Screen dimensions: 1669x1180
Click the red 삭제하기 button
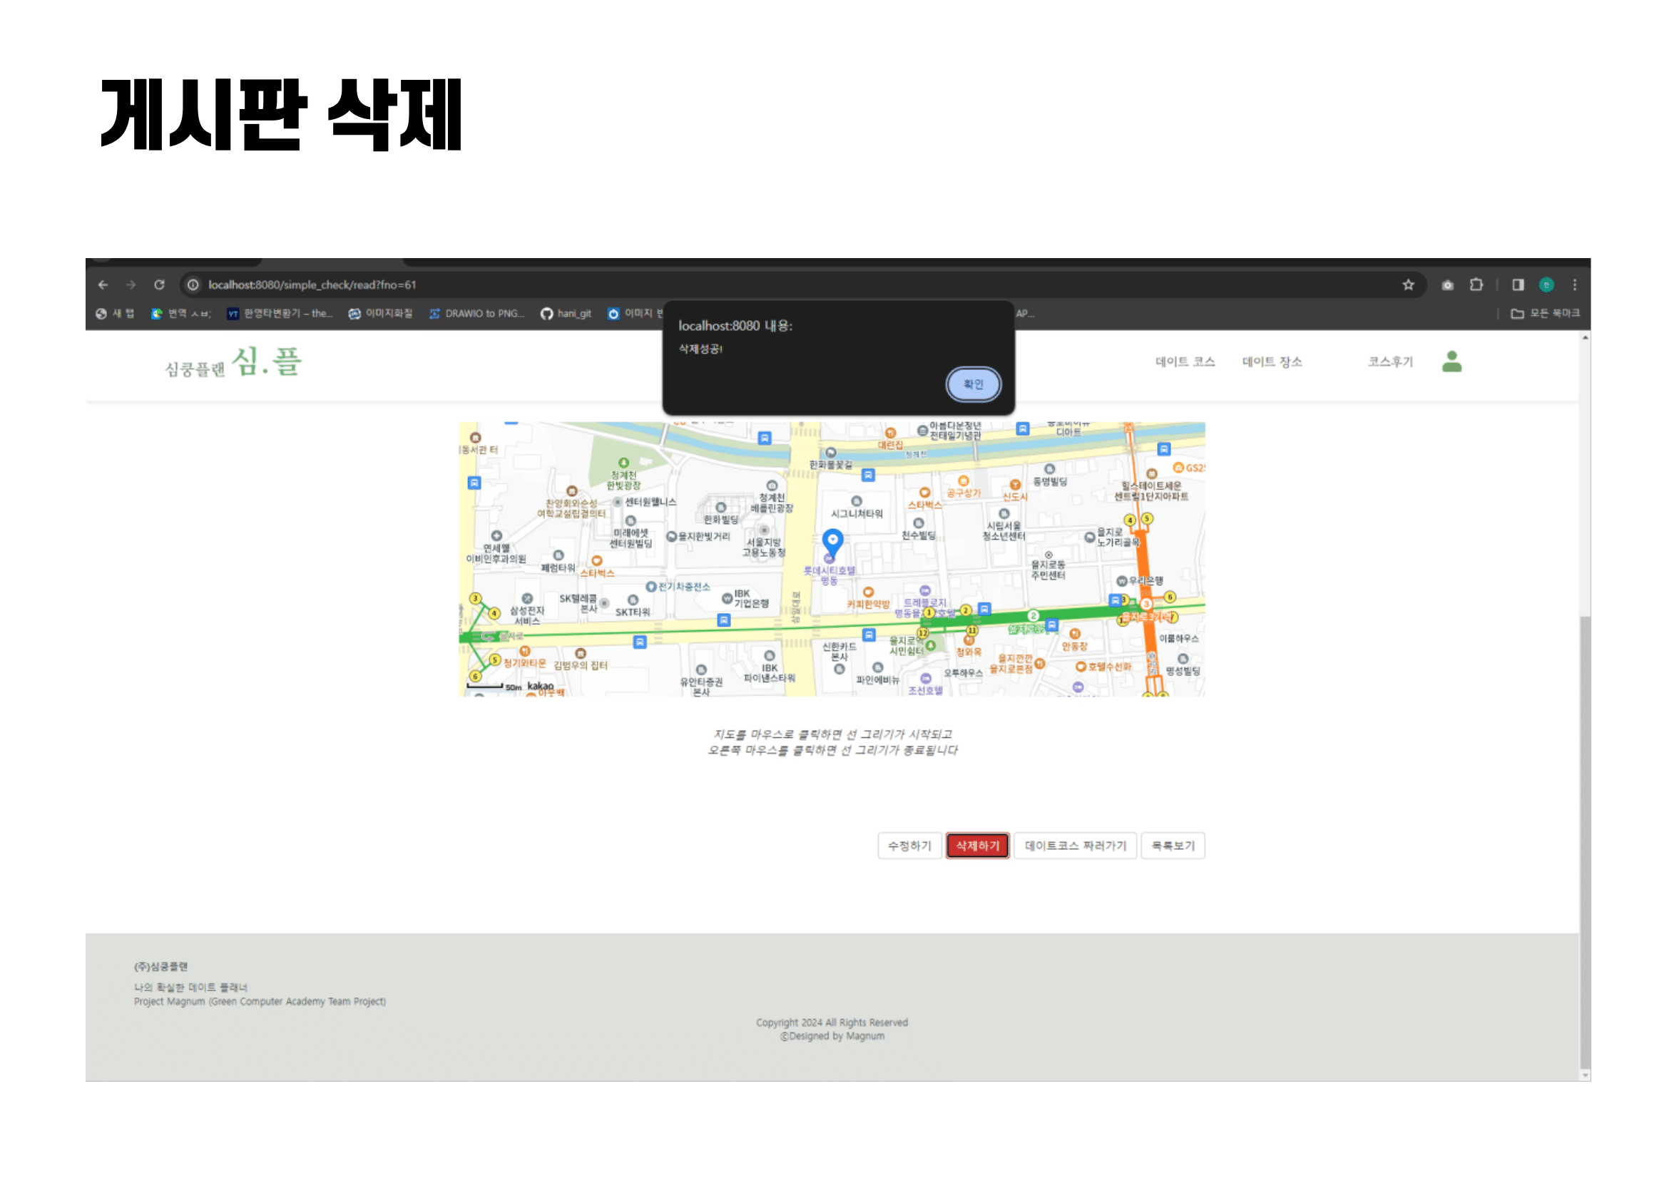pos(977,846)
